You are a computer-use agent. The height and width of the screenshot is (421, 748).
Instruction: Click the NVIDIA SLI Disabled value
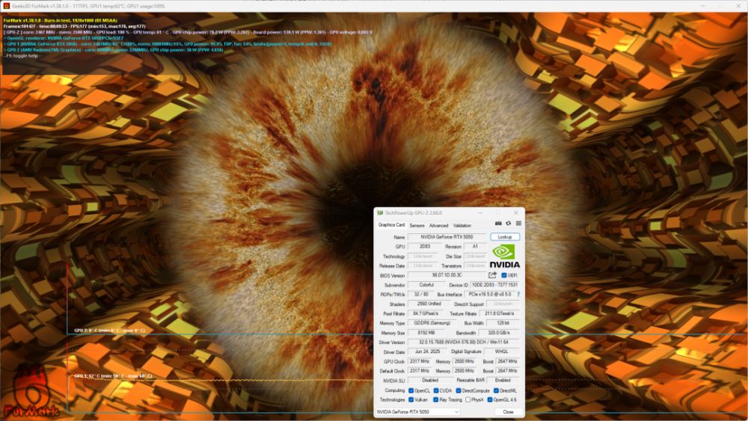(x=430, y=381)
